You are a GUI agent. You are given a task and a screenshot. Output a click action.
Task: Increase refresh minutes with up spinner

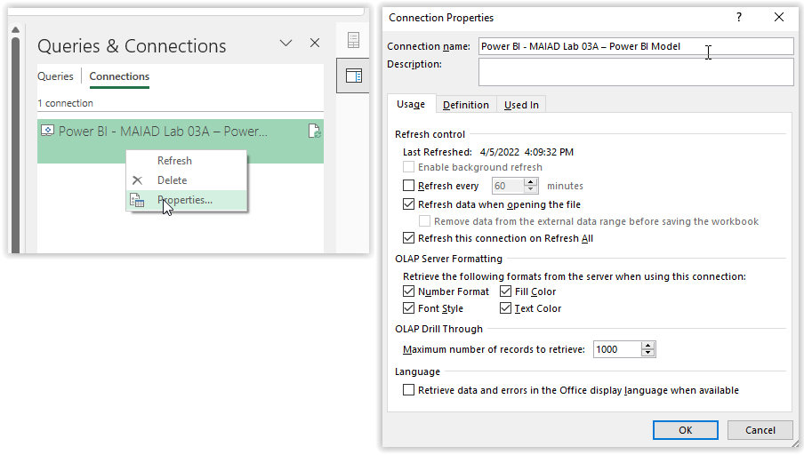[531, 182]
